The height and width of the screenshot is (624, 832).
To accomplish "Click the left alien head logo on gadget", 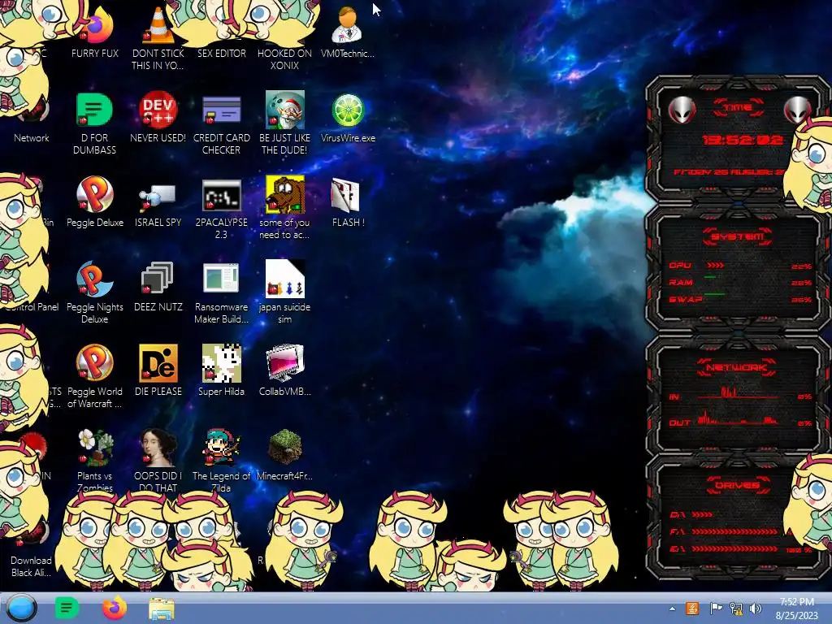I will point(682,110).
